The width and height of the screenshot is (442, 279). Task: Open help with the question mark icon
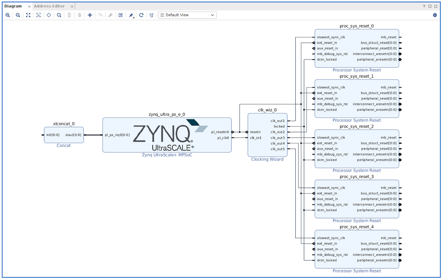coord(424,6)
